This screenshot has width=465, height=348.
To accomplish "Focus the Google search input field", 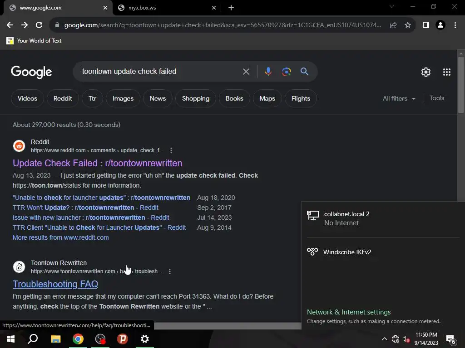I will pyautogui.click(x=160, y=72).
